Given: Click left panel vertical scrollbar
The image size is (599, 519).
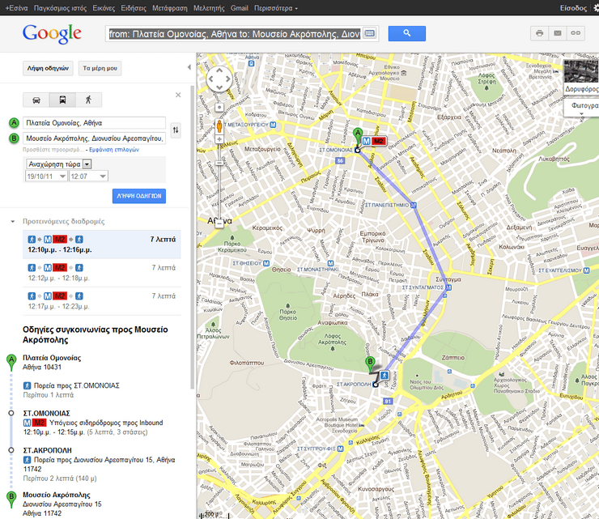Looking at the screenshot, I should coord(193,237).
